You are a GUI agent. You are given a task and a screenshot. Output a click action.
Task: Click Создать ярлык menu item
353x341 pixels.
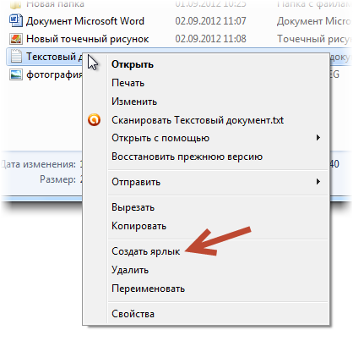(x=145, y=251)
